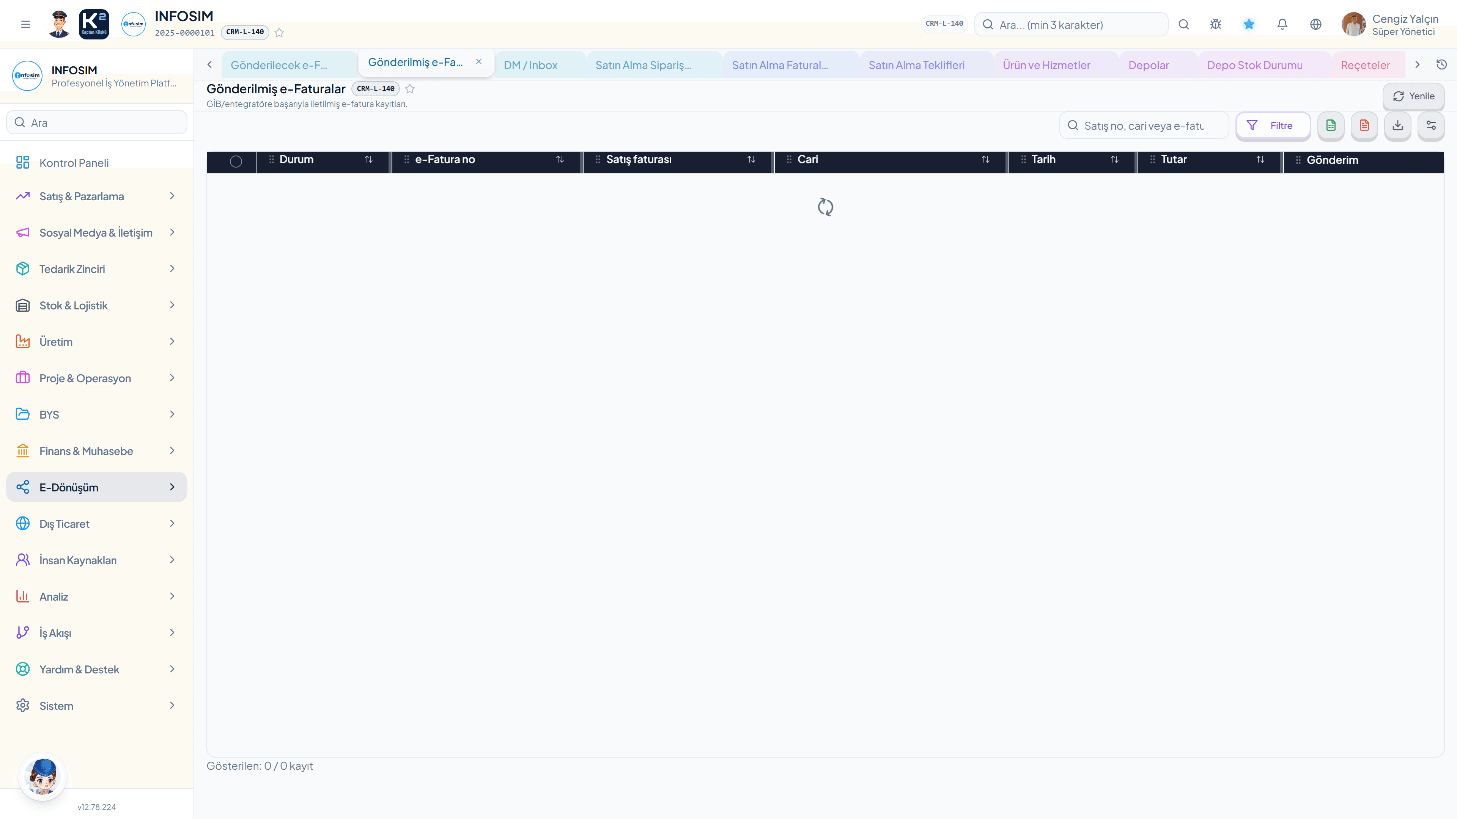The image size is (1457, 819).
Task: Expand Sosyal Medya & İletişim menu
Action: (x=97, y=232)
